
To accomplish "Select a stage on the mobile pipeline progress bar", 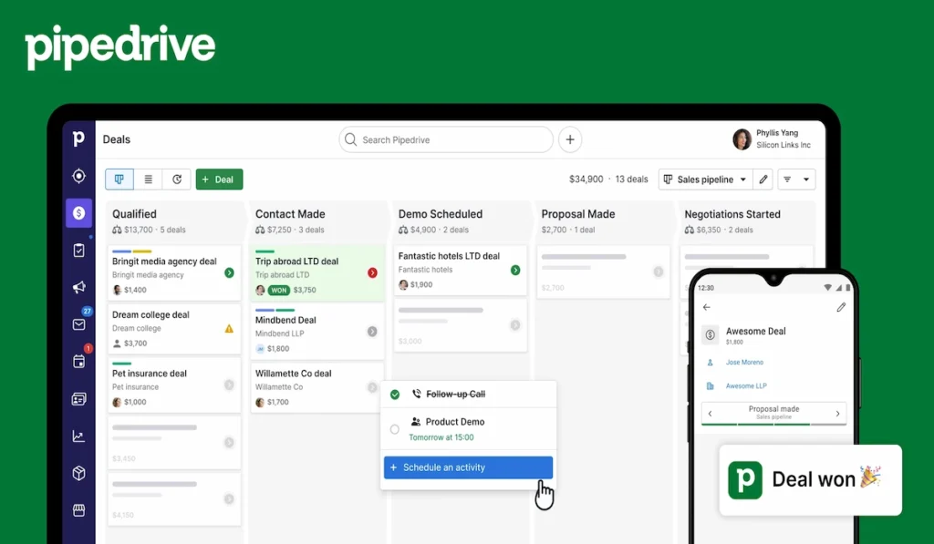I will [773, 424].
